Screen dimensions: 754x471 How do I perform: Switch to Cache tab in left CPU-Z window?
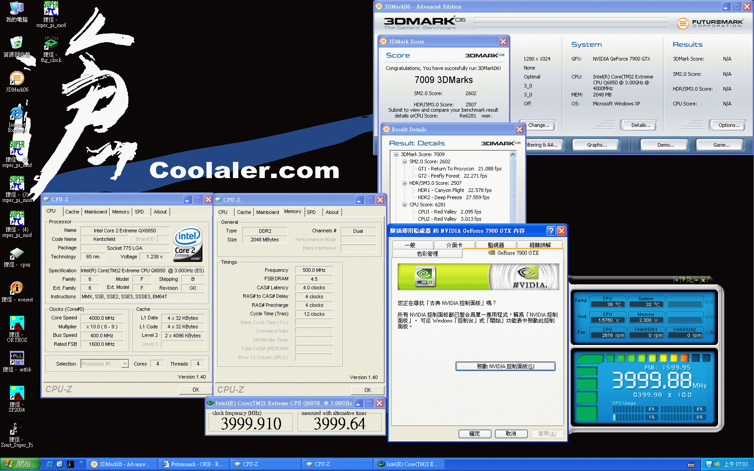pyautogui.click(x=72, y=212)
